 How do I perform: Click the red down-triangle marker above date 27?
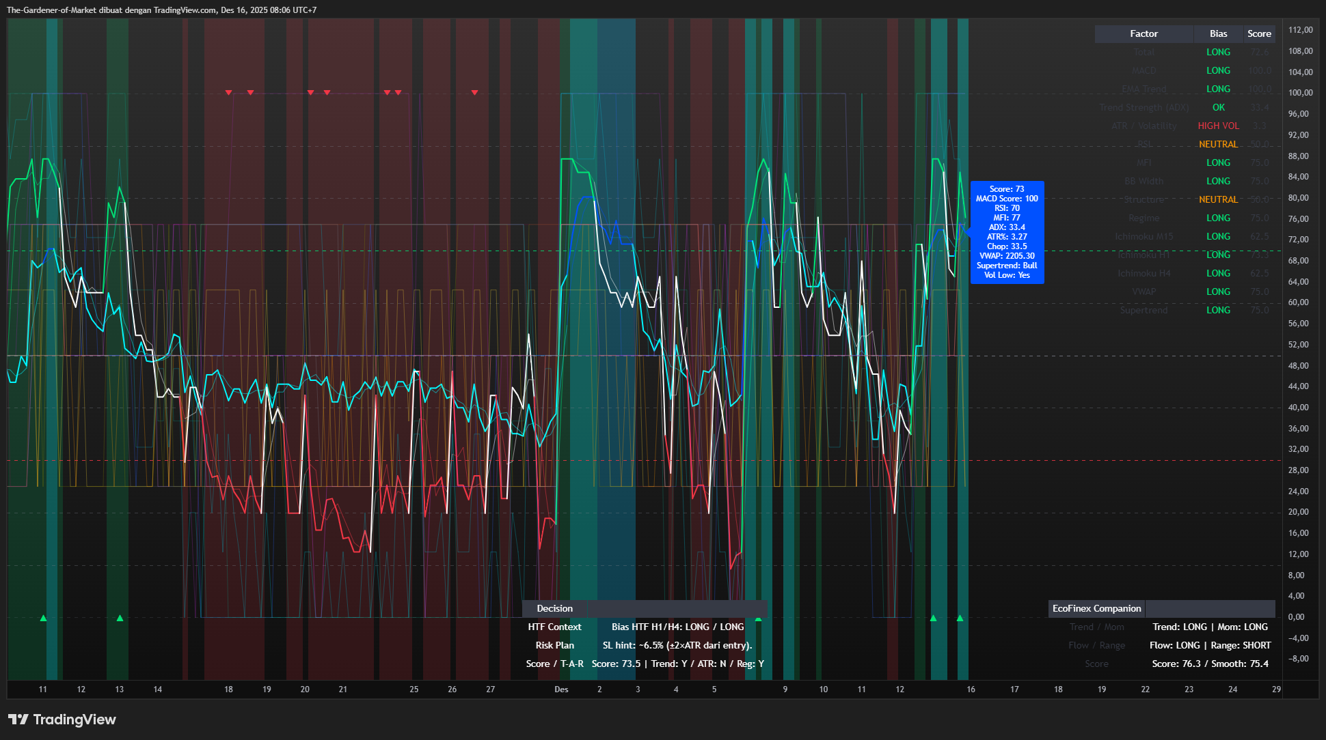coord(474,92)
